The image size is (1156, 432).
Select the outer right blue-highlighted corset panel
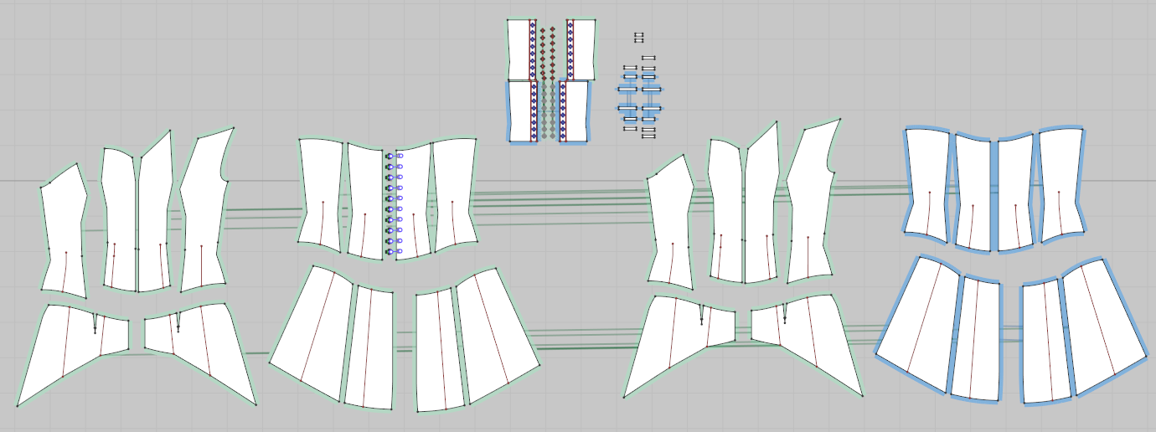[1061, 186]
